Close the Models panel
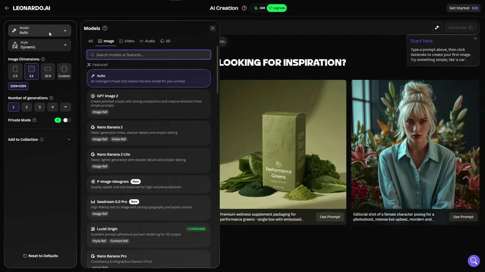 pyautogui.click(x=213, y=28)
